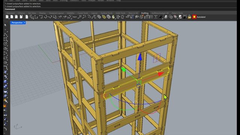Open the Perspective viewport dropdown arrow
The height and width of the screenshot is (135, 240).
click(x=25, y=22)
